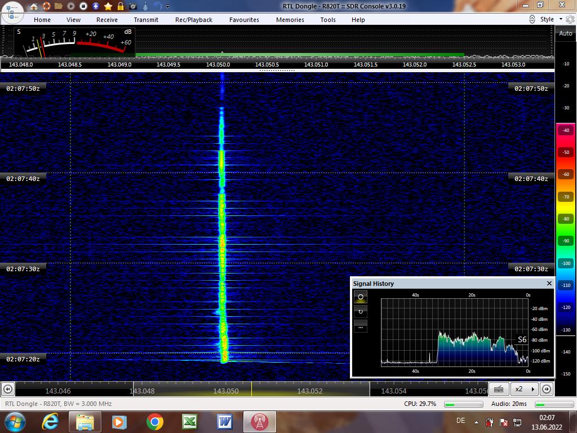The width and height of the screenshot is (577, 433).
Task: Click the -70 marker on the colour scale
Action: pos(566,197)
